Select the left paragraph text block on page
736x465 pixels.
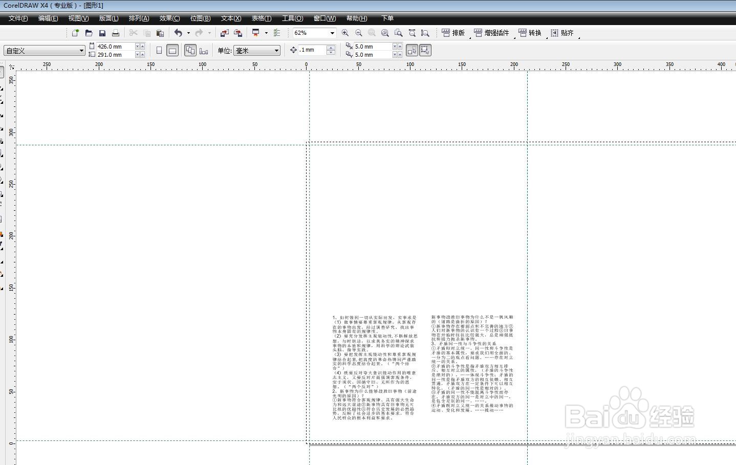point(375,368)
